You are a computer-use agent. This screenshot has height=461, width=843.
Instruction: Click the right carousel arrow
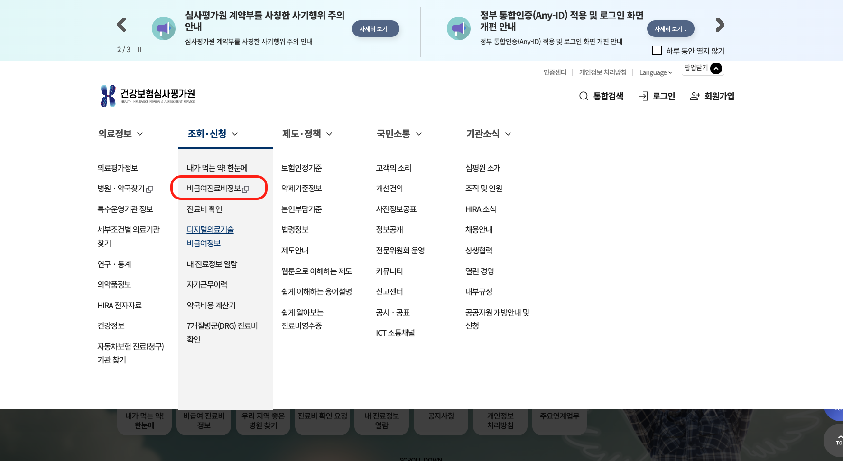coord(720,25)
